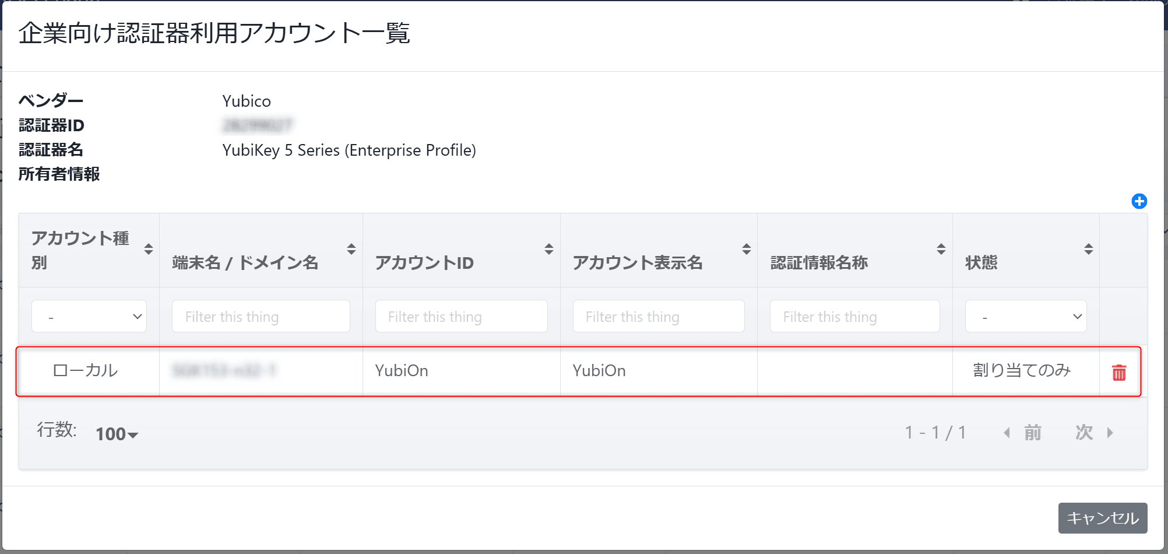This screenshot has width=1168, height=554.
Task: Click the blue plus add-account icon
Action: (1139, 201)
